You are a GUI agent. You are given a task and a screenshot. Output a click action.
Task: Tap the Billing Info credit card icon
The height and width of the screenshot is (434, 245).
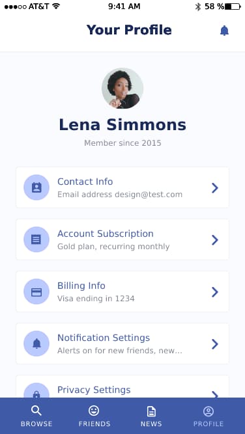click(36, 292)
